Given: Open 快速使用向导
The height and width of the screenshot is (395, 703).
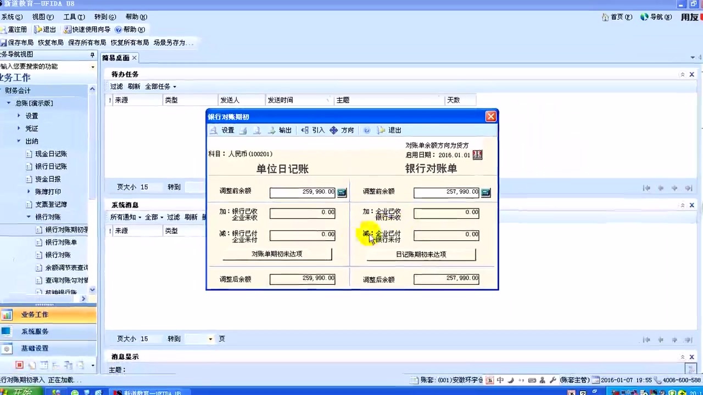Looking at the screenshot, I should coord(87,30).
